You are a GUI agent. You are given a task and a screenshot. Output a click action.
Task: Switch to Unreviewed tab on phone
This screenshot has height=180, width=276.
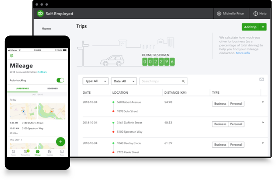pos(22,88)
